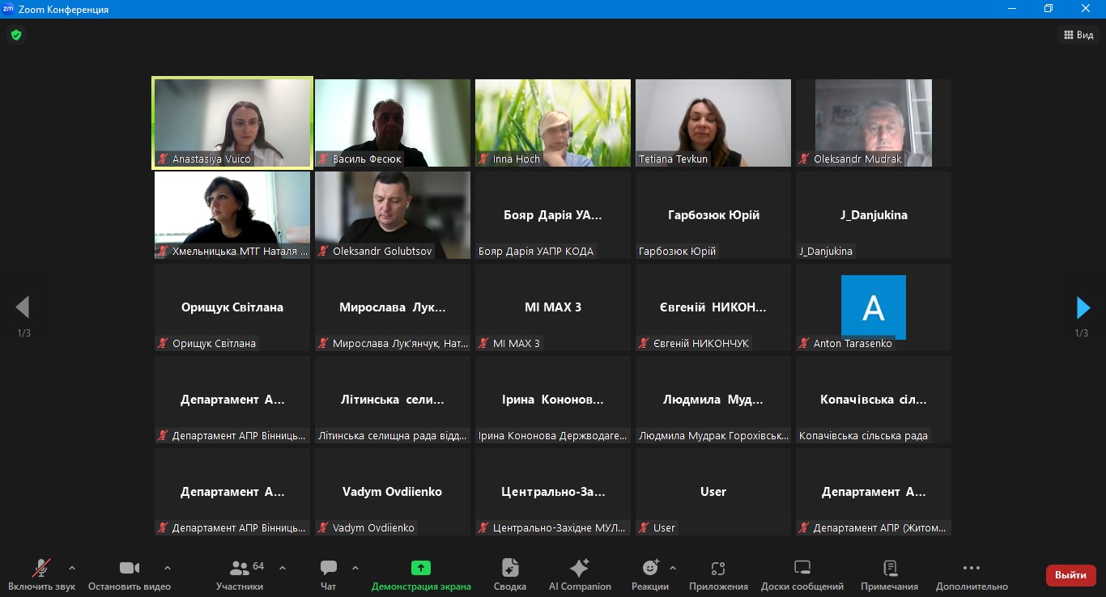1106x597 pixels.
Task: Unmute microphone with Включить звук
Action: coord(41,574)
